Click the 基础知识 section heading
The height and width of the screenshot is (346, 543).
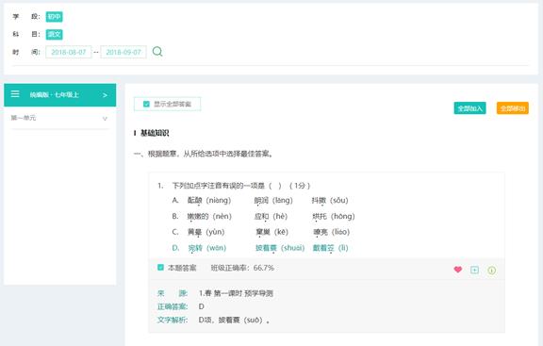[155, 133]
